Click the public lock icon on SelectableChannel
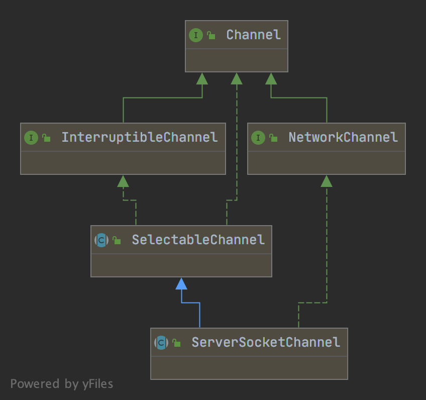 click(117, 241)
